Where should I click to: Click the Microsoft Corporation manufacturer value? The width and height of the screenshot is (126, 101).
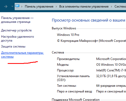111,59
